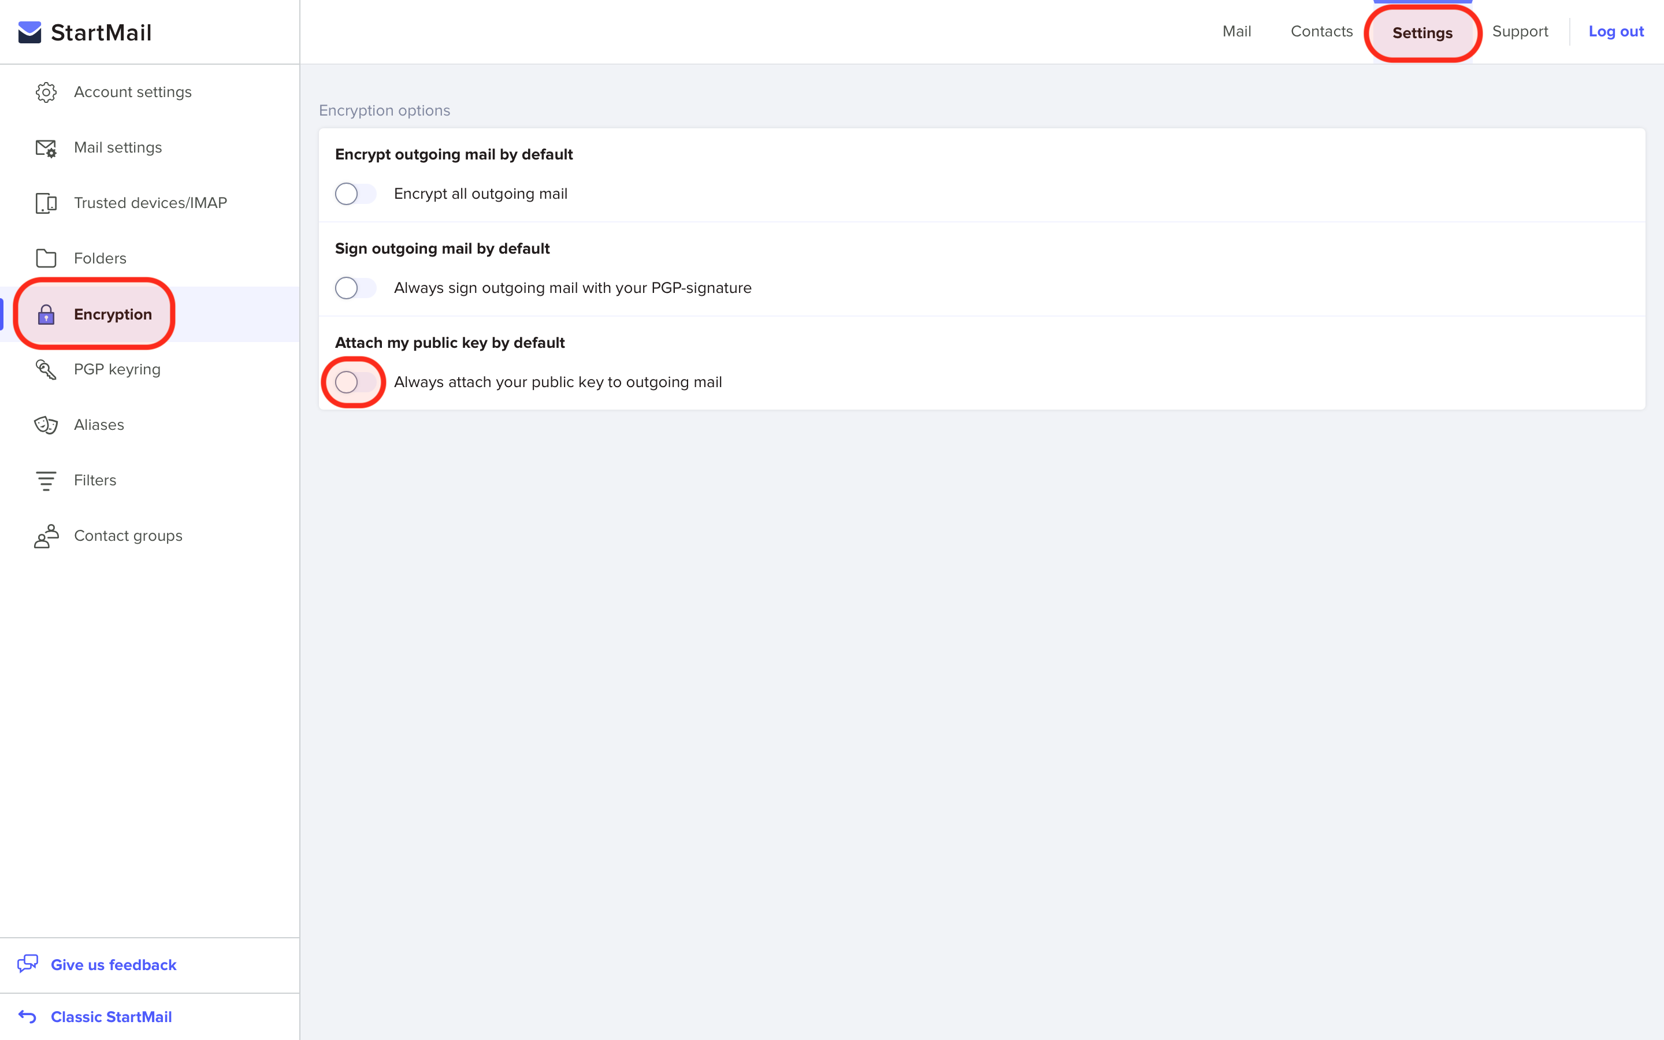Toggle Always sign outgoing mail with PGP-signature
Viewport: 1664px width, 1040px height.
click(355, 288)
